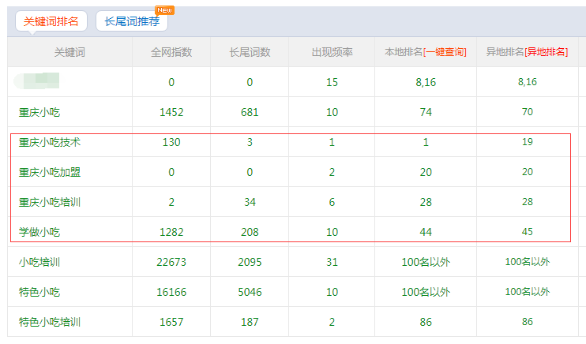Click the 出现频率 column header
This screenshot has width=586, height=344.
click(x=332, y=52)
